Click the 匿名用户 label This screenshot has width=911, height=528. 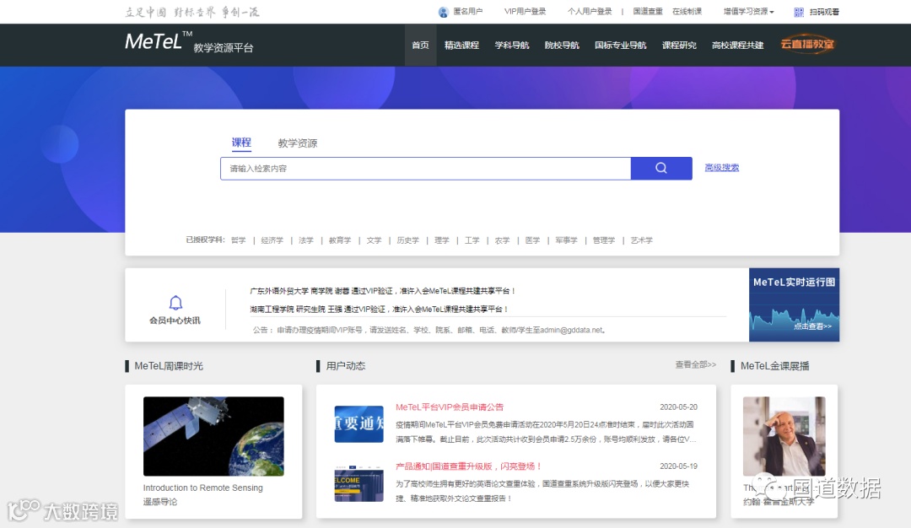[x=467, y=12]
